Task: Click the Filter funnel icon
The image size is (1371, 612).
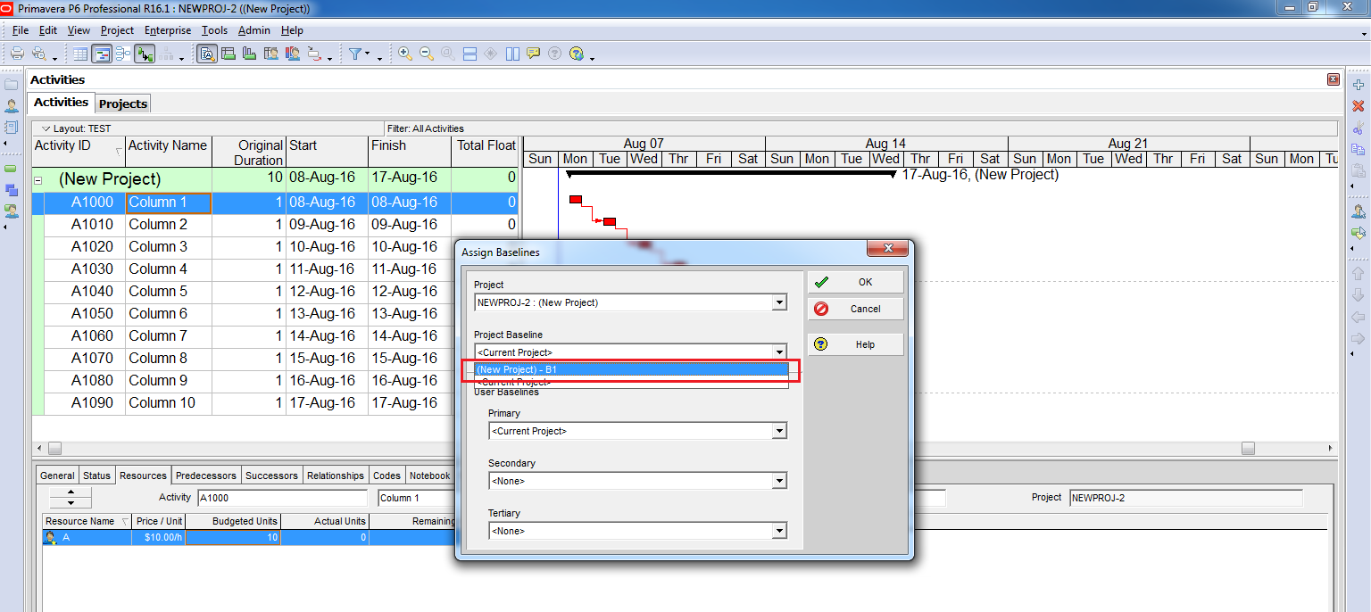Action: pyautogui.click(x=355, y=54)
